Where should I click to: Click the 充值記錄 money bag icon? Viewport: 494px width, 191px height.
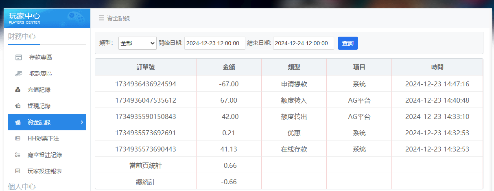point(17,90)
